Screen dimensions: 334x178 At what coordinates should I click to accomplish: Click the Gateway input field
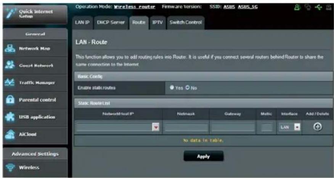click(233, 127)
